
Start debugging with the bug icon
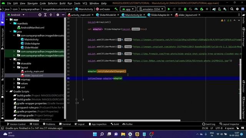pos(185,9)
